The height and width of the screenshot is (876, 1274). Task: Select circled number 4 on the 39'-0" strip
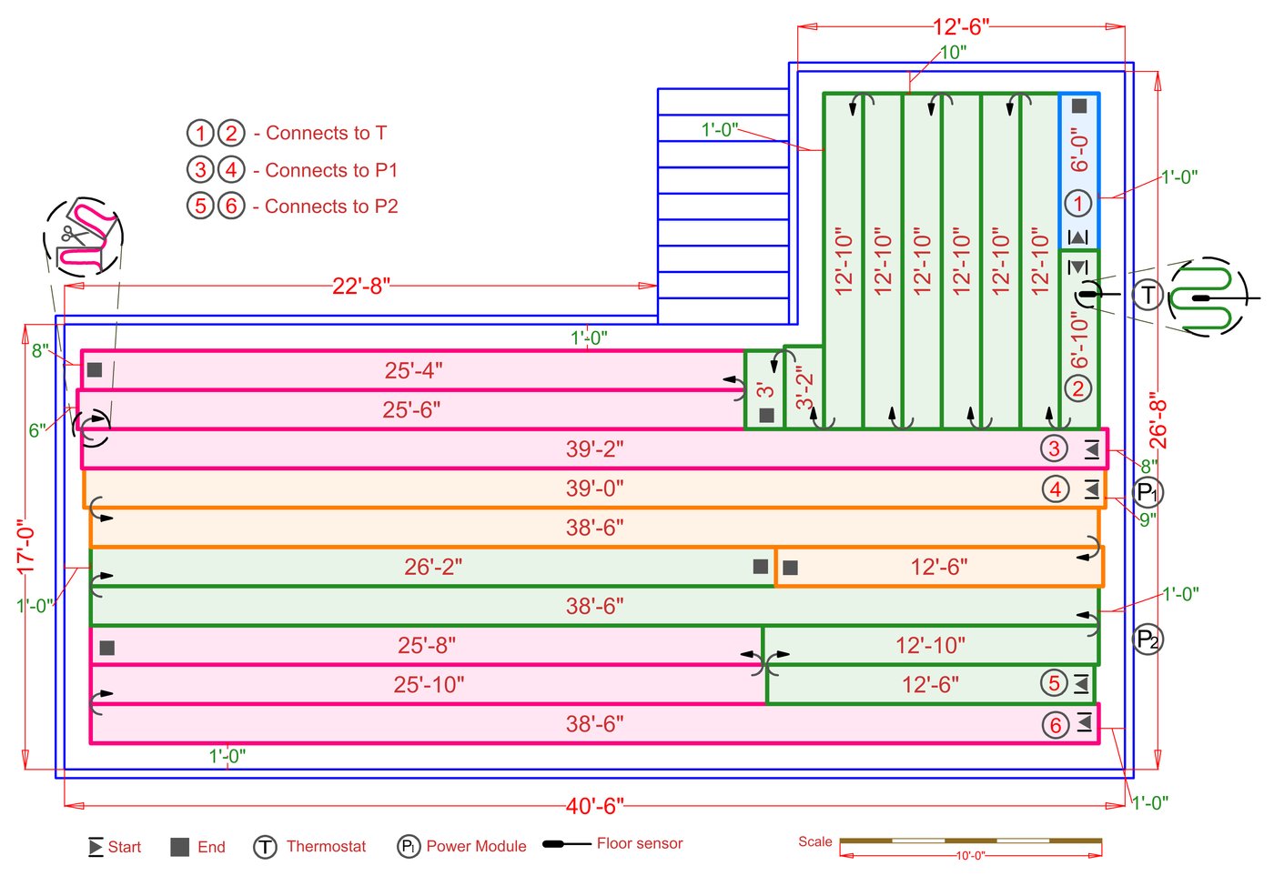pyautogui.click(x=1056, y=489)
